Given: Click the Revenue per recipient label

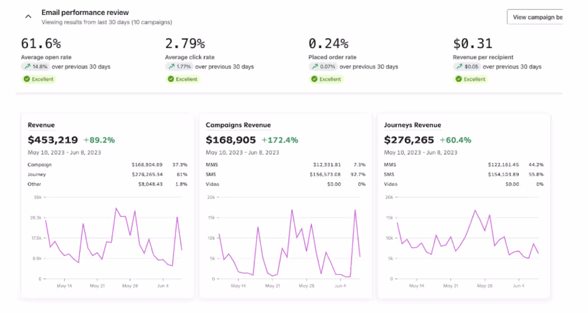Looking at the screenshot, I should coord(483,57).
